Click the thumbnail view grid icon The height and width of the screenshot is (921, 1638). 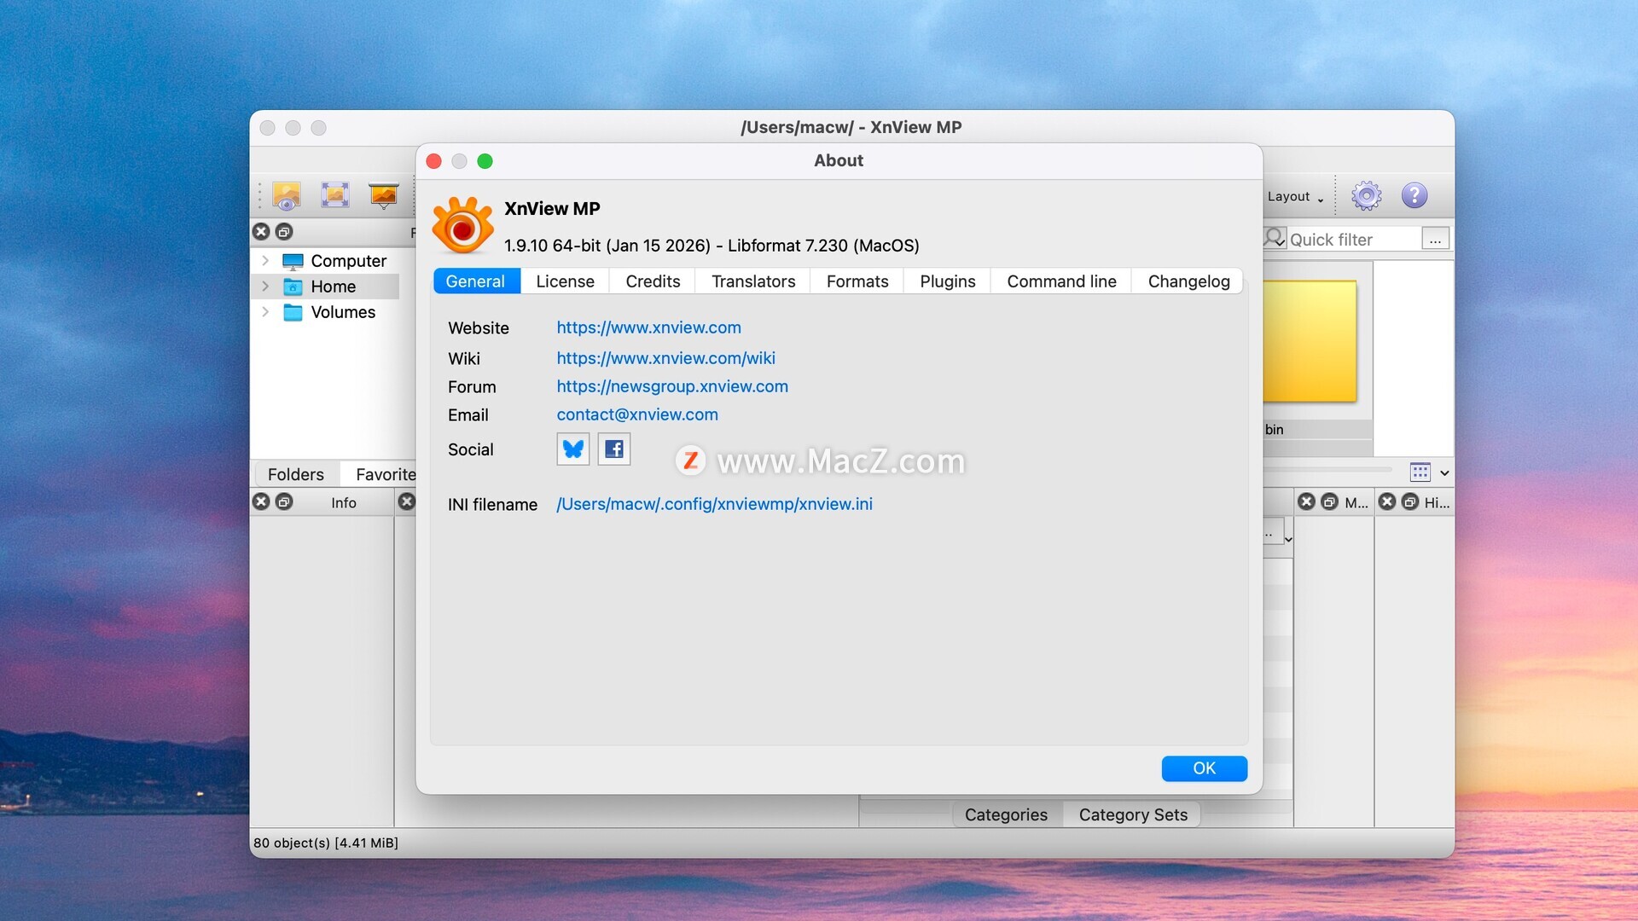(x=1420, y=472)
